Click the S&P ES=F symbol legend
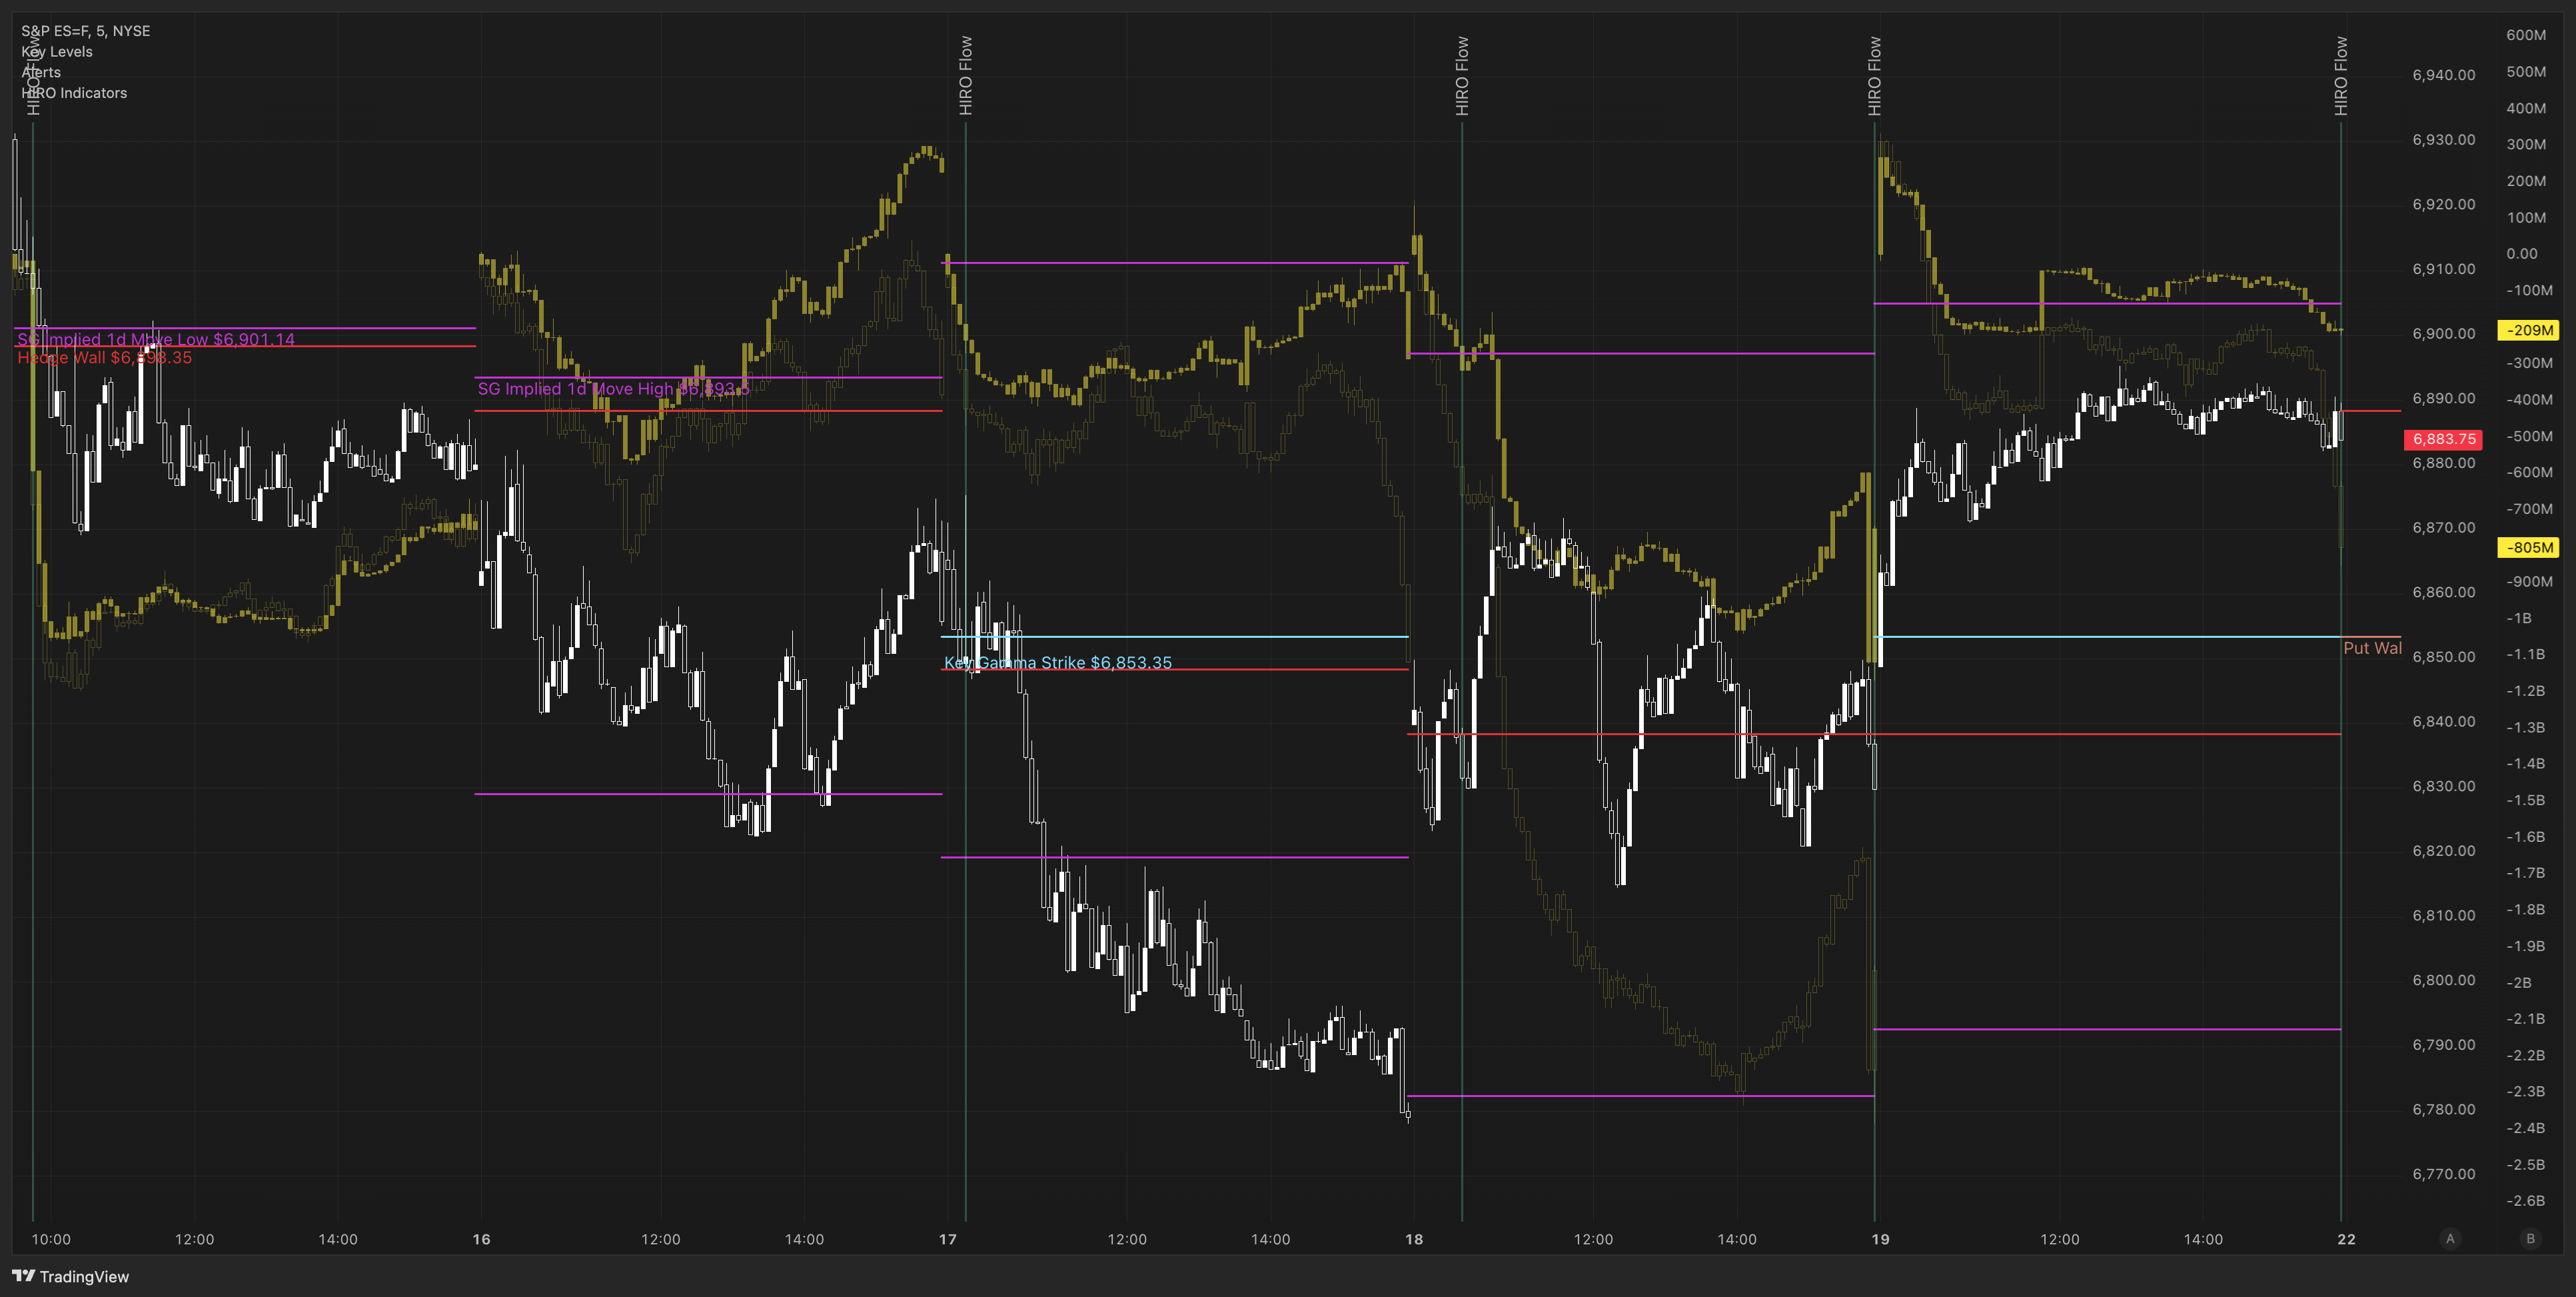 (x=86, y=31)
